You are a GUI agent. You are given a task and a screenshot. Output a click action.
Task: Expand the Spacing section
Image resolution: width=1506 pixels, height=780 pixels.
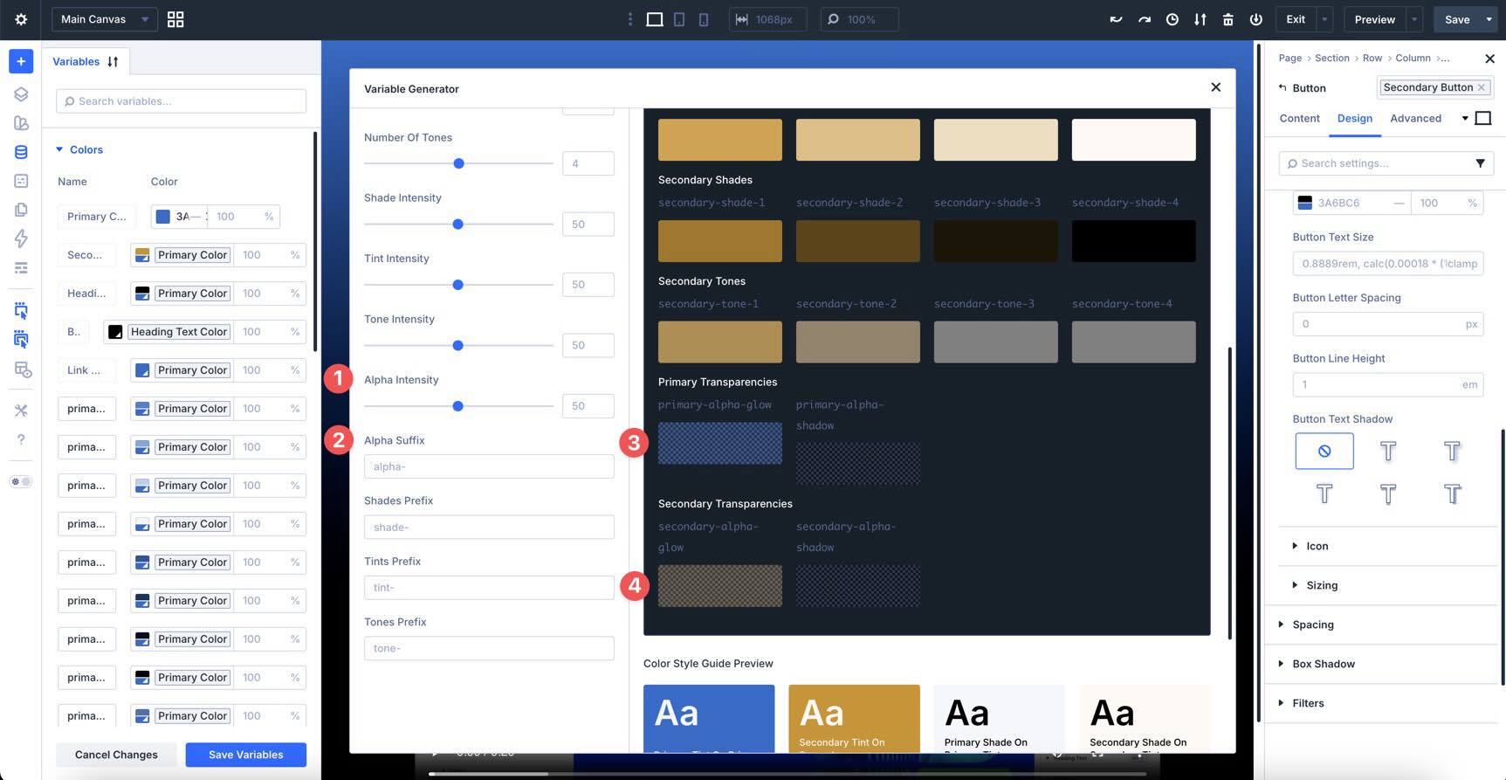[x=1312, y=625]
